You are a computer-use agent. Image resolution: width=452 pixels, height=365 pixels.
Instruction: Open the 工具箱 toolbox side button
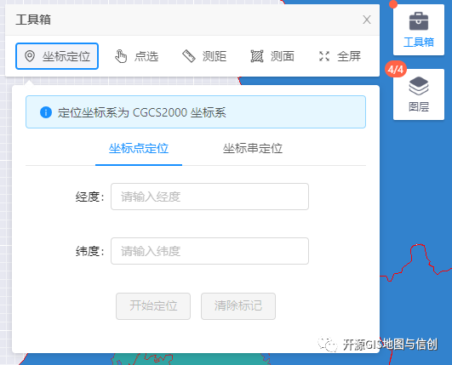[x=419, y=30]
